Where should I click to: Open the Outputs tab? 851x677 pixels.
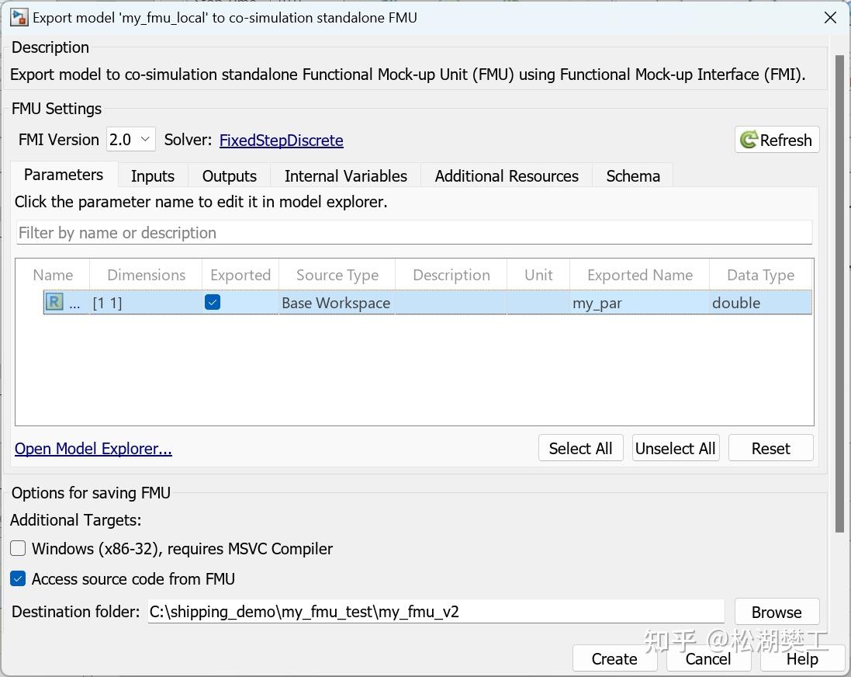click(x=229, y=176)
